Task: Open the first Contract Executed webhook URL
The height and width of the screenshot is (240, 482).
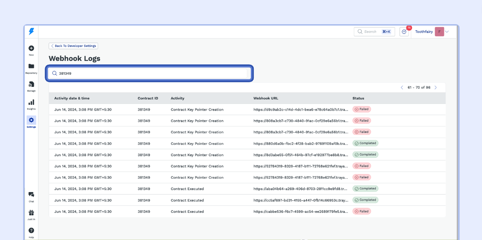Action: coord(301,189)
